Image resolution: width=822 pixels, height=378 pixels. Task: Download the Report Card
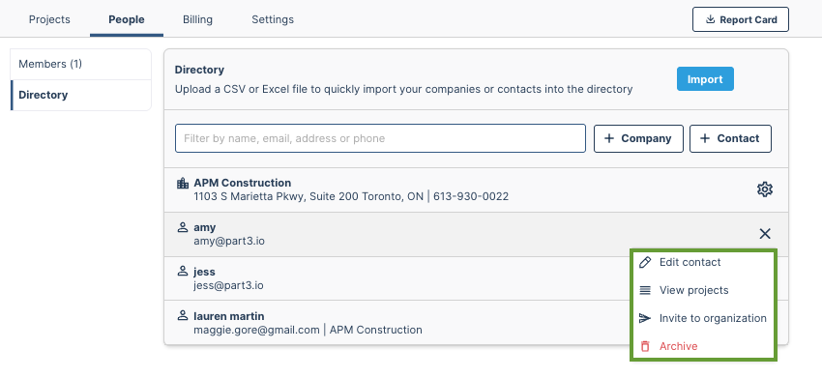point(740,19)
